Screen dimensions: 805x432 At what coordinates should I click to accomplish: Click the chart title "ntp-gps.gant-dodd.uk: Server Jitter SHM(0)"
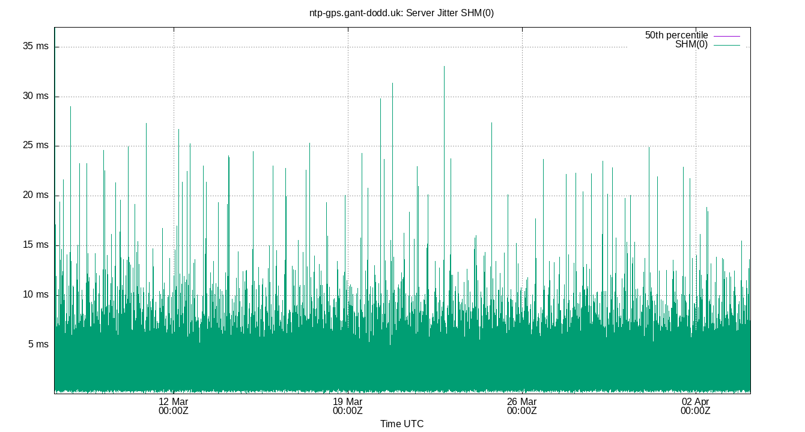coord(402,12)
